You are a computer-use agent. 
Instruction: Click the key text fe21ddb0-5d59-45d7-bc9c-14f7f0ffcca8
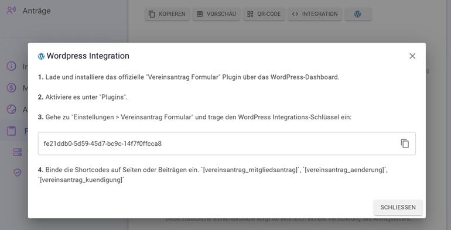tap(102, 143)
